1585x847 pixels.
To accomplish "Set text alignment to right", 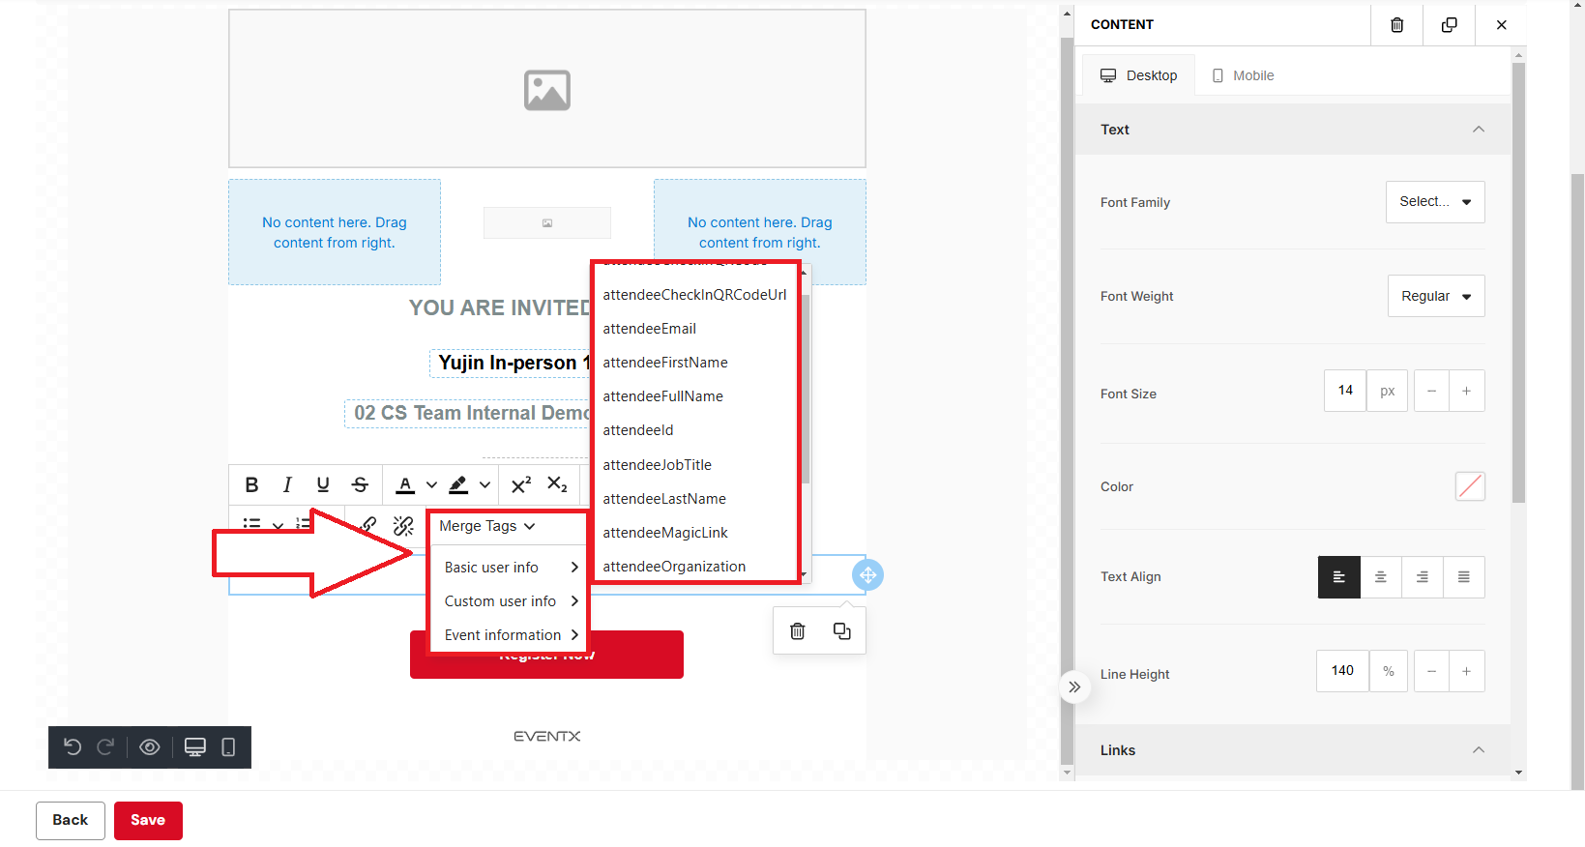I will point(1422,577).
